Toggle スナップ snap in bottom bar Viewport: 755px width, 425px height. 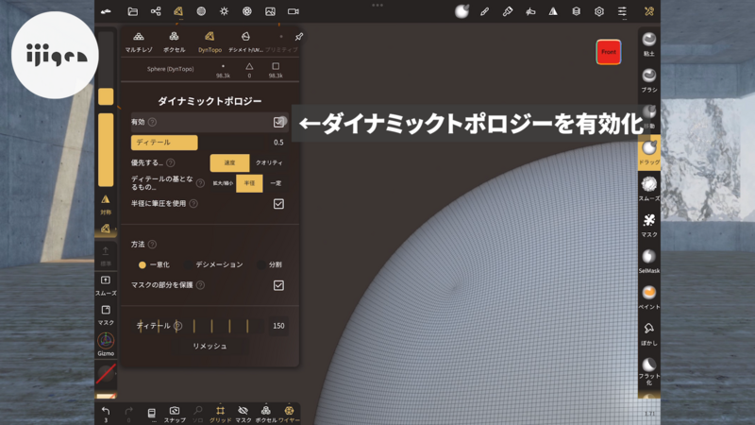tap(175, 414)
